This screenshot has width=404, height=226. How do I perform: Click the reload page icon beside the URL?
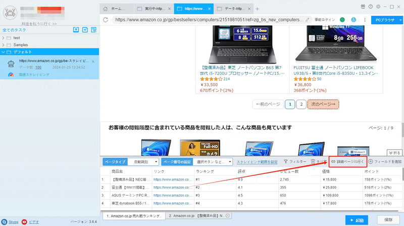(106, 20)
